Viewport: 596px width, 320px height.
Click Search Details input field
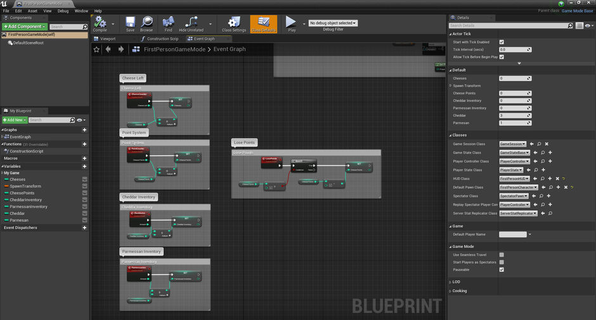pos(509,25)
